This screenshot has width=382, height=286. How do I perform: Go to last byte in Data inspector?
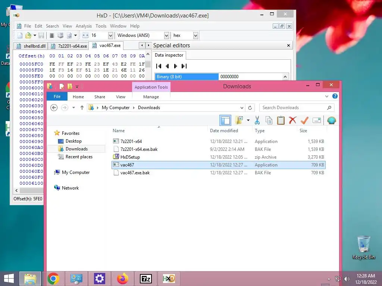click(x=184, y=66)
